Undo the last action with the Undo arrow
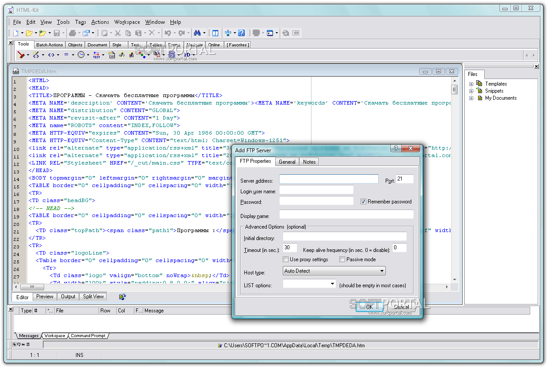Viewport: 547px width, 368px height. [x=167, y=33]
